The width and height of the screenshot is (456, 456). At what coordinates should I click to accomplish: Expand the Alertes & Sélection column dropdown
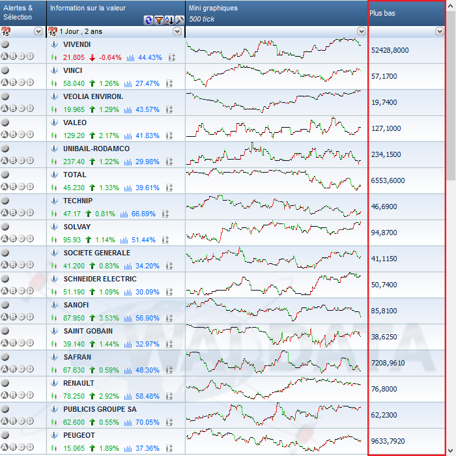(x=38, y=31)
